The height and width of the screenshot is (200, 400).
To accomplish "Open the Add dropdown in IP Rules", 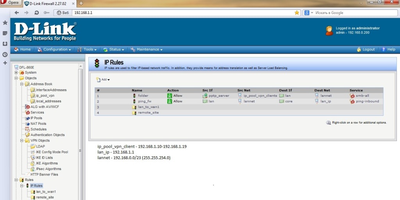I will (x=104, y=80).
